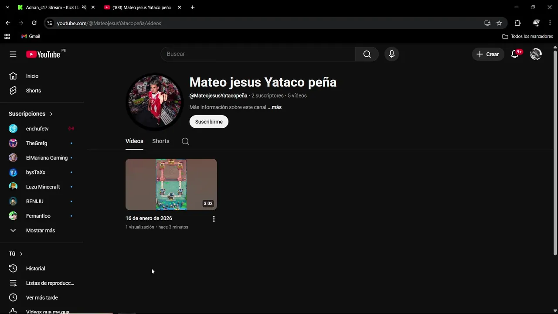The image size is (558, 314).
Task: Unmute the Kick stream tab
Action: click(x=84, y=7)
